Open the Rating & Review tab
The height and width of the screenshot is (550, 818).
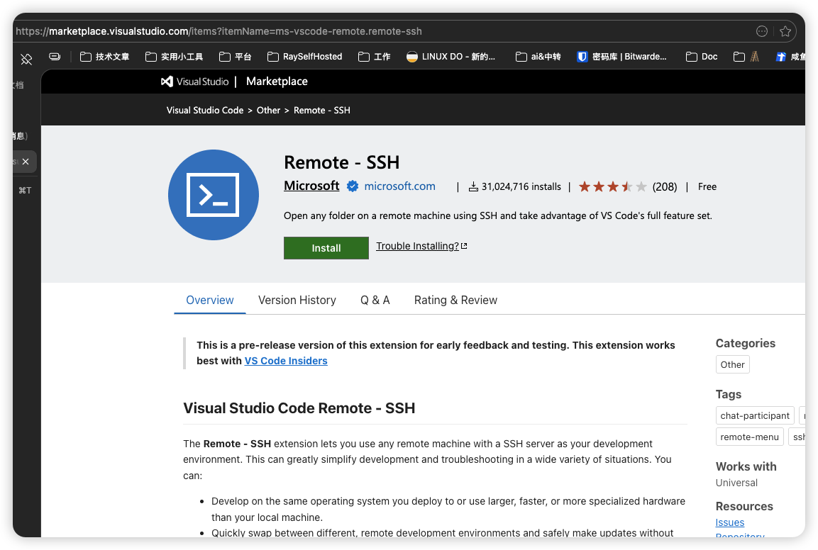point(455,301)
